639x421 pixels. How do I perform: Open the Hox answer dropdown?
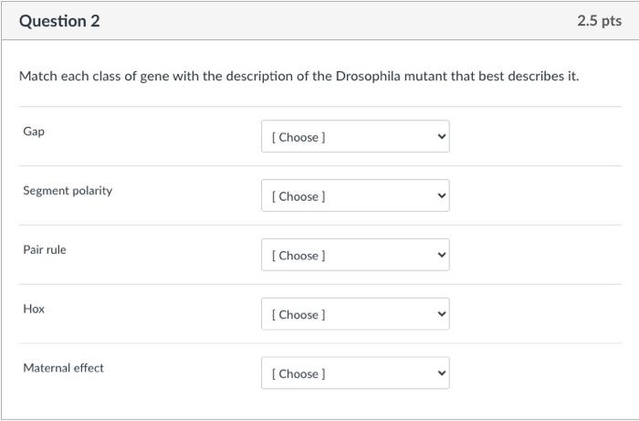(354, 314)
